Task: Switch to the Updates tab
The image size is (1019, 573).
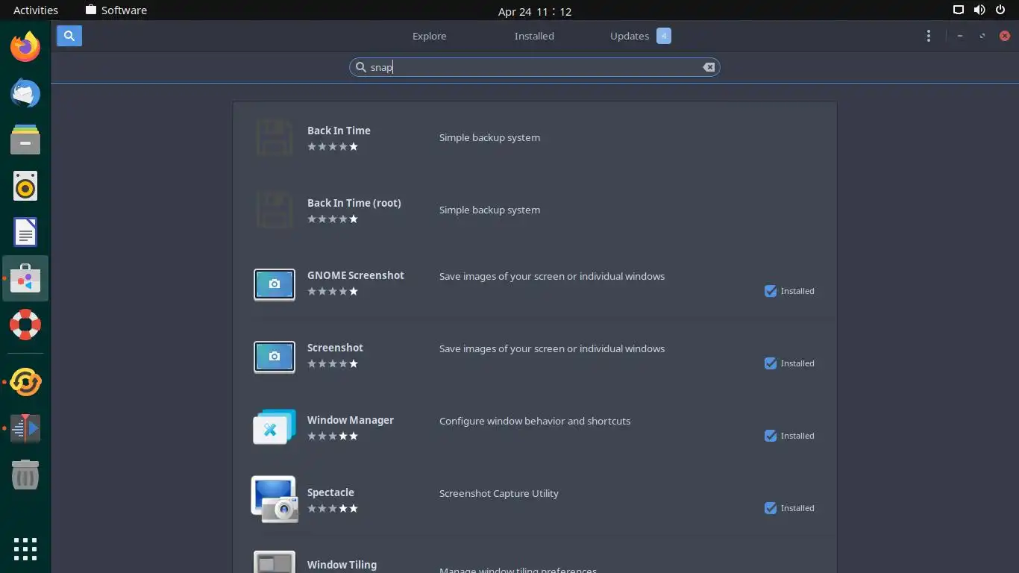Action: (630, 36)
